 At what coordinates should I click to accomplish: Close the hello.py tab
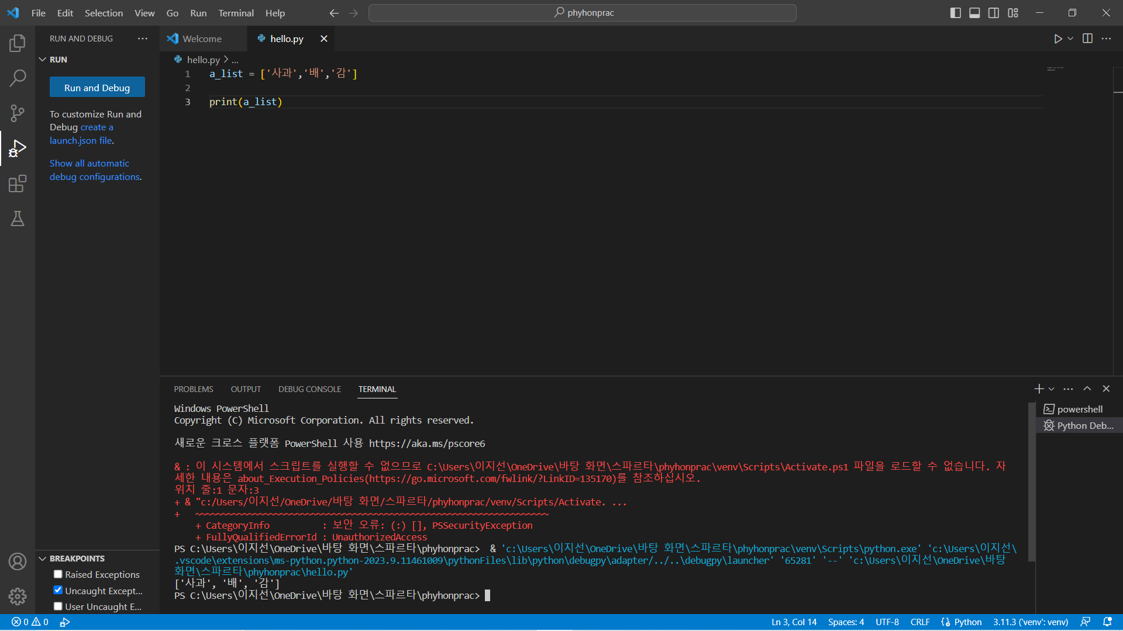323,39
